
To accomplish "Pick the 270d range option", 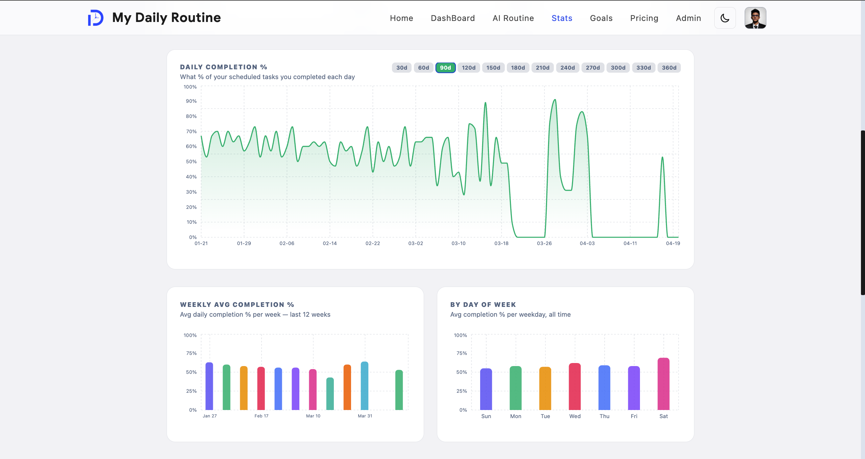I will (x=593, y=68).
